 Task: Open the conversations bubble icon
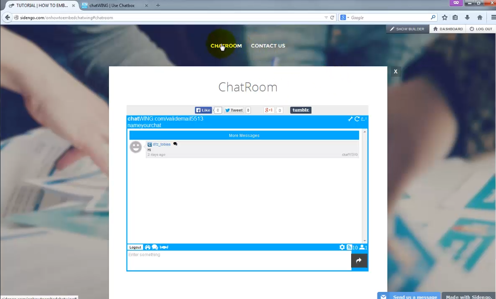tap(154, 247)
